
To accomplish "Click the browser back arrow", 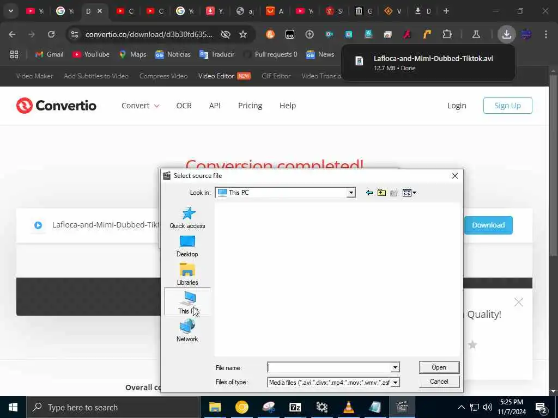I will click(x=12, y=34).
